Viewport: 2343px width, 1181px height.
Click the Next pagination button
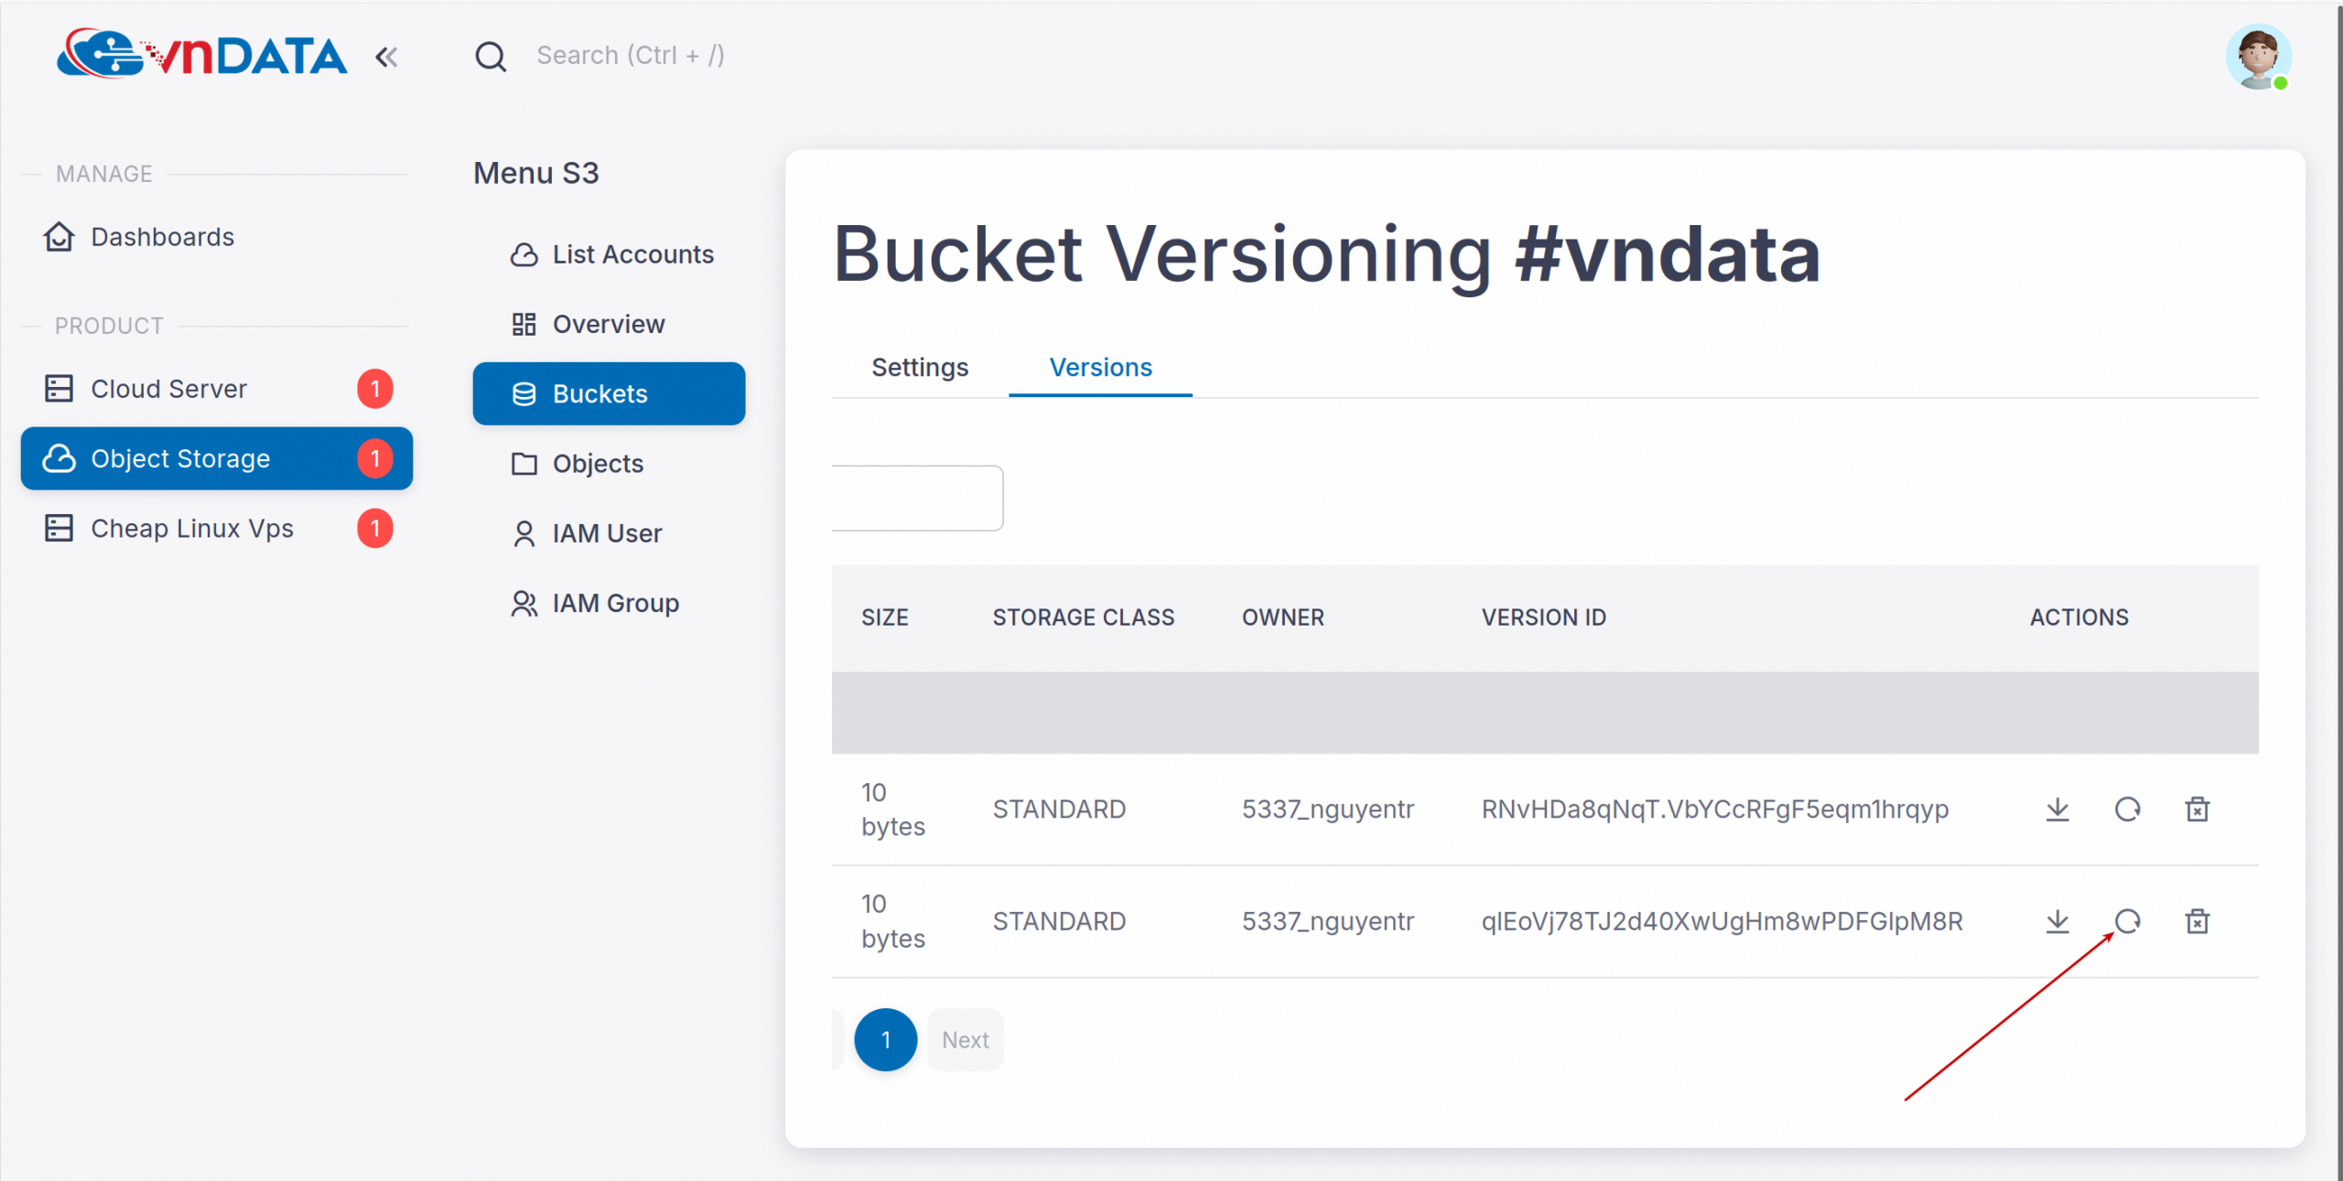click(965, 1039)
